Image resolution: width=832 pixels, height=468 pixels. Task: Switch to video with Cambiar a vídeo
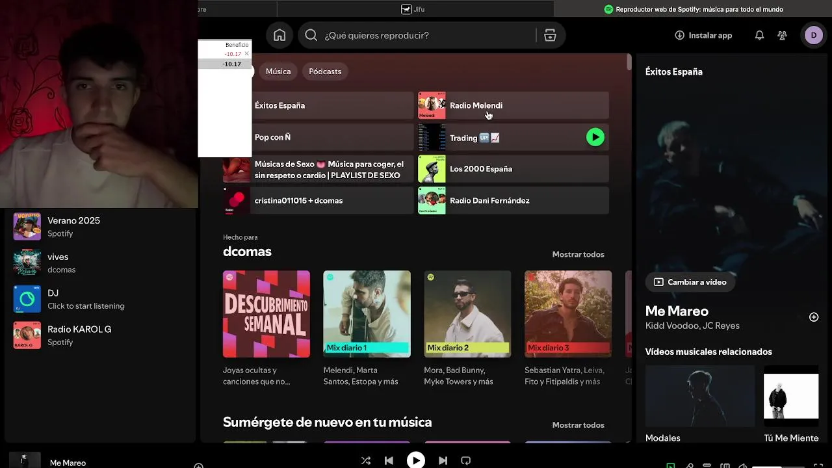[x=690, y=282]
